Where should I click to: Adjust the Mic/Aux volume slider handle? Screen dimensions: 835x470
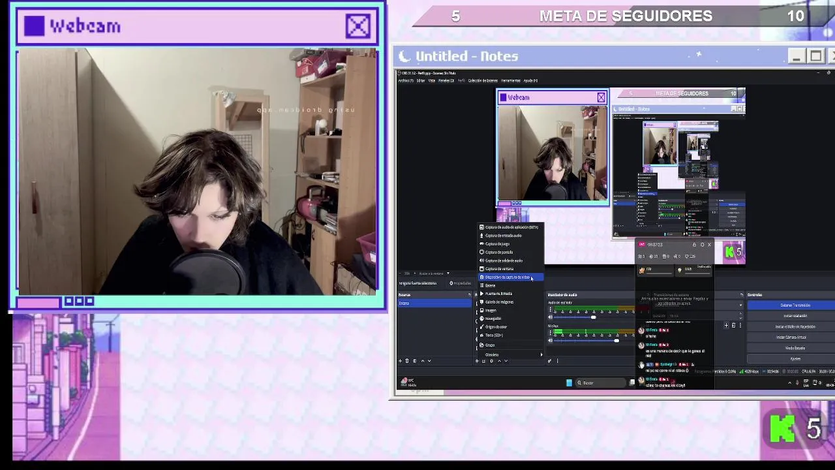click(x=616, y=340)
